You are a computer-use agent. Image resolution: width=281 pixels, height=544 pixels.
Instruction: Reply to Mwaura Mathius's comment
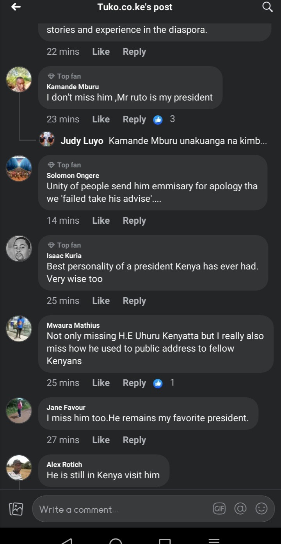(134, 383)
